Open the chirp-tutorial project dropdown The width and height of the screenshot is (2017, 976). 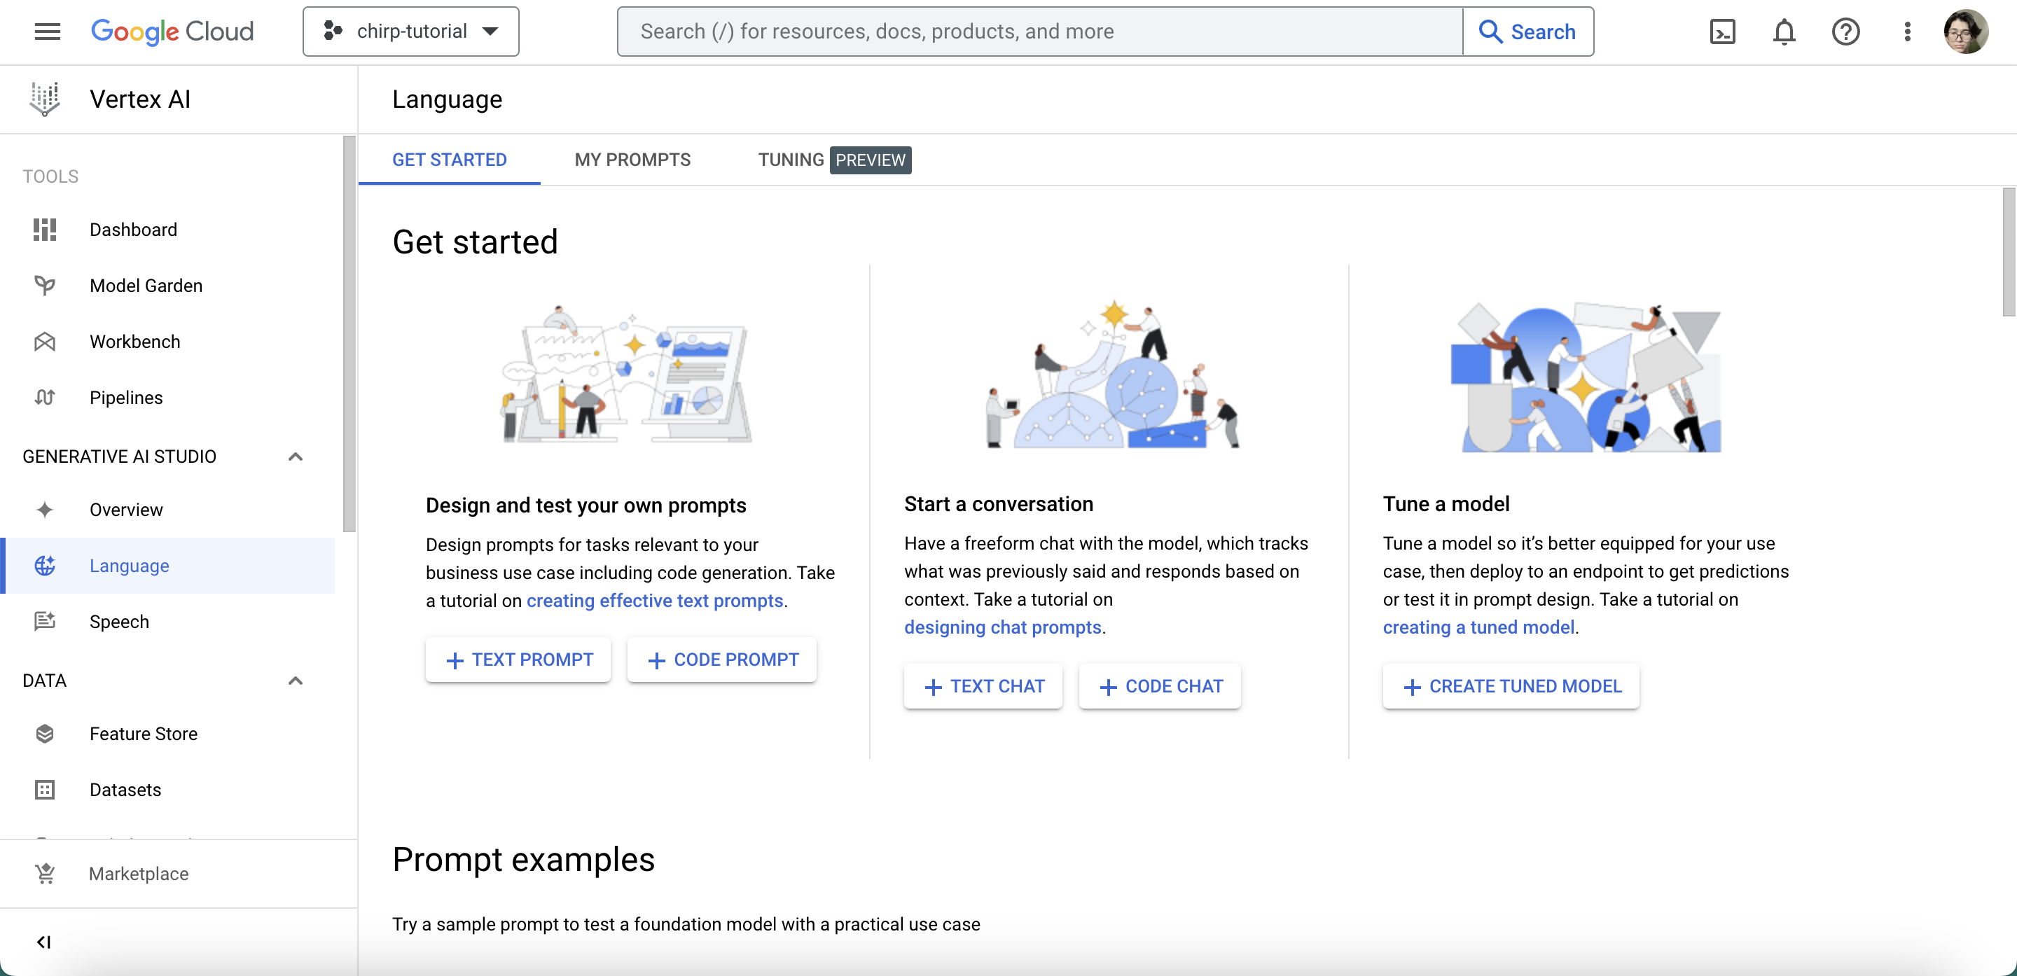(410, 32)
